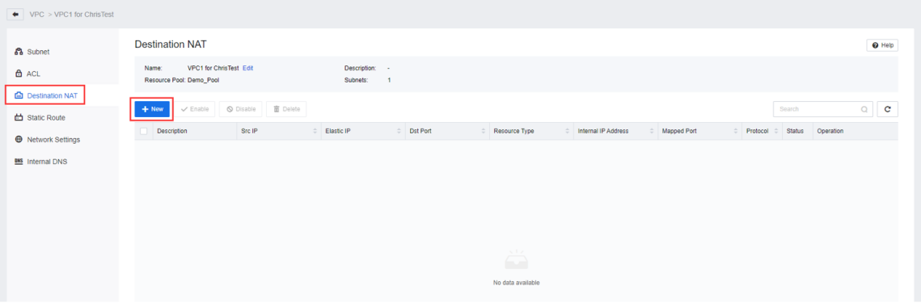Click the search magnifier icon
The width and height of the screenshot is (921, 303).
tap(864, 109)
